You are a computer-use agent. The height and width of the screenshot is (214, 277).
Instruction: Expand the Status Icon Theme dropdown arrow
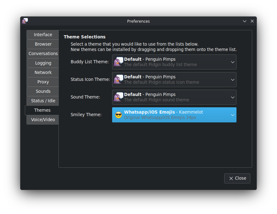232,80
